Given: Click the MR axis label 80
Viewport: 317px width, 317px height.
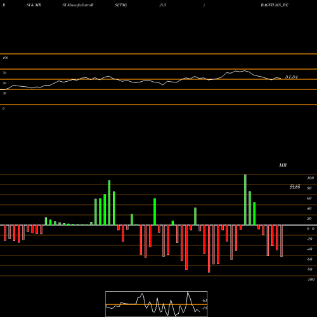Looking at the screenshot, I should (309, 188).
